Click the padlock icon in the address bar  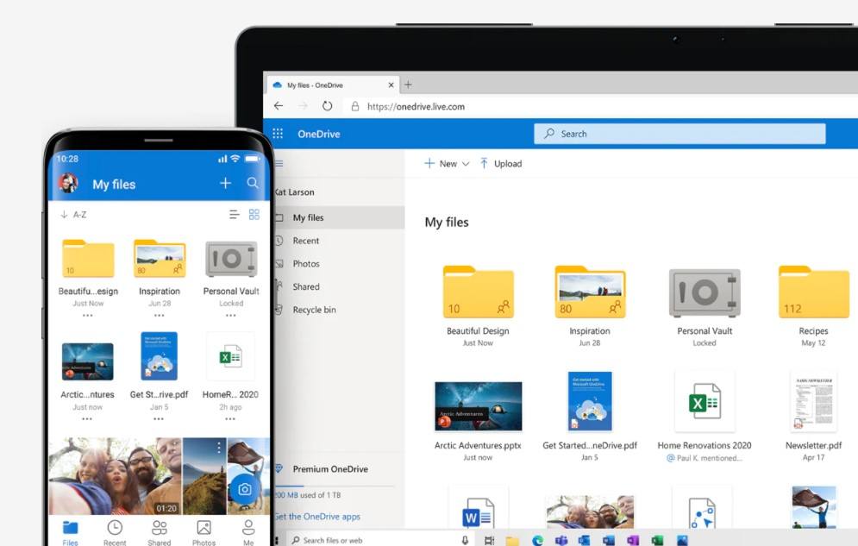(x=355, y=107)
